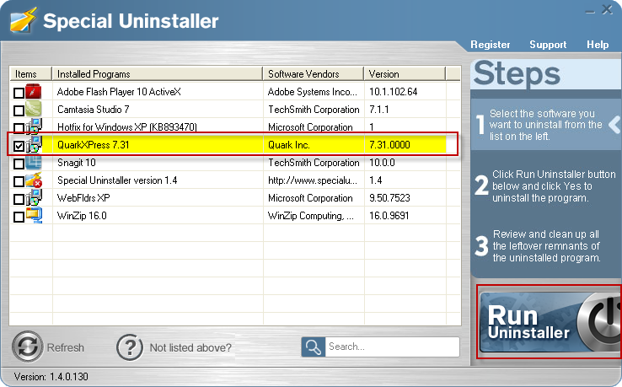Click the Run Uninstaller button
This screenshot has height=387, width=622.
point(550,322)
